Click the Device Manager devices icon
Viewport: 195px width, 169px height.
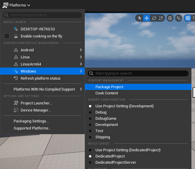coord(16,110)
